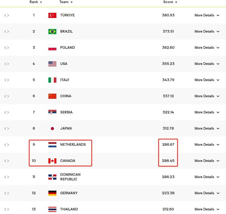Click the China flag icon
Screen dimensions: 226x214
[52, 96]
